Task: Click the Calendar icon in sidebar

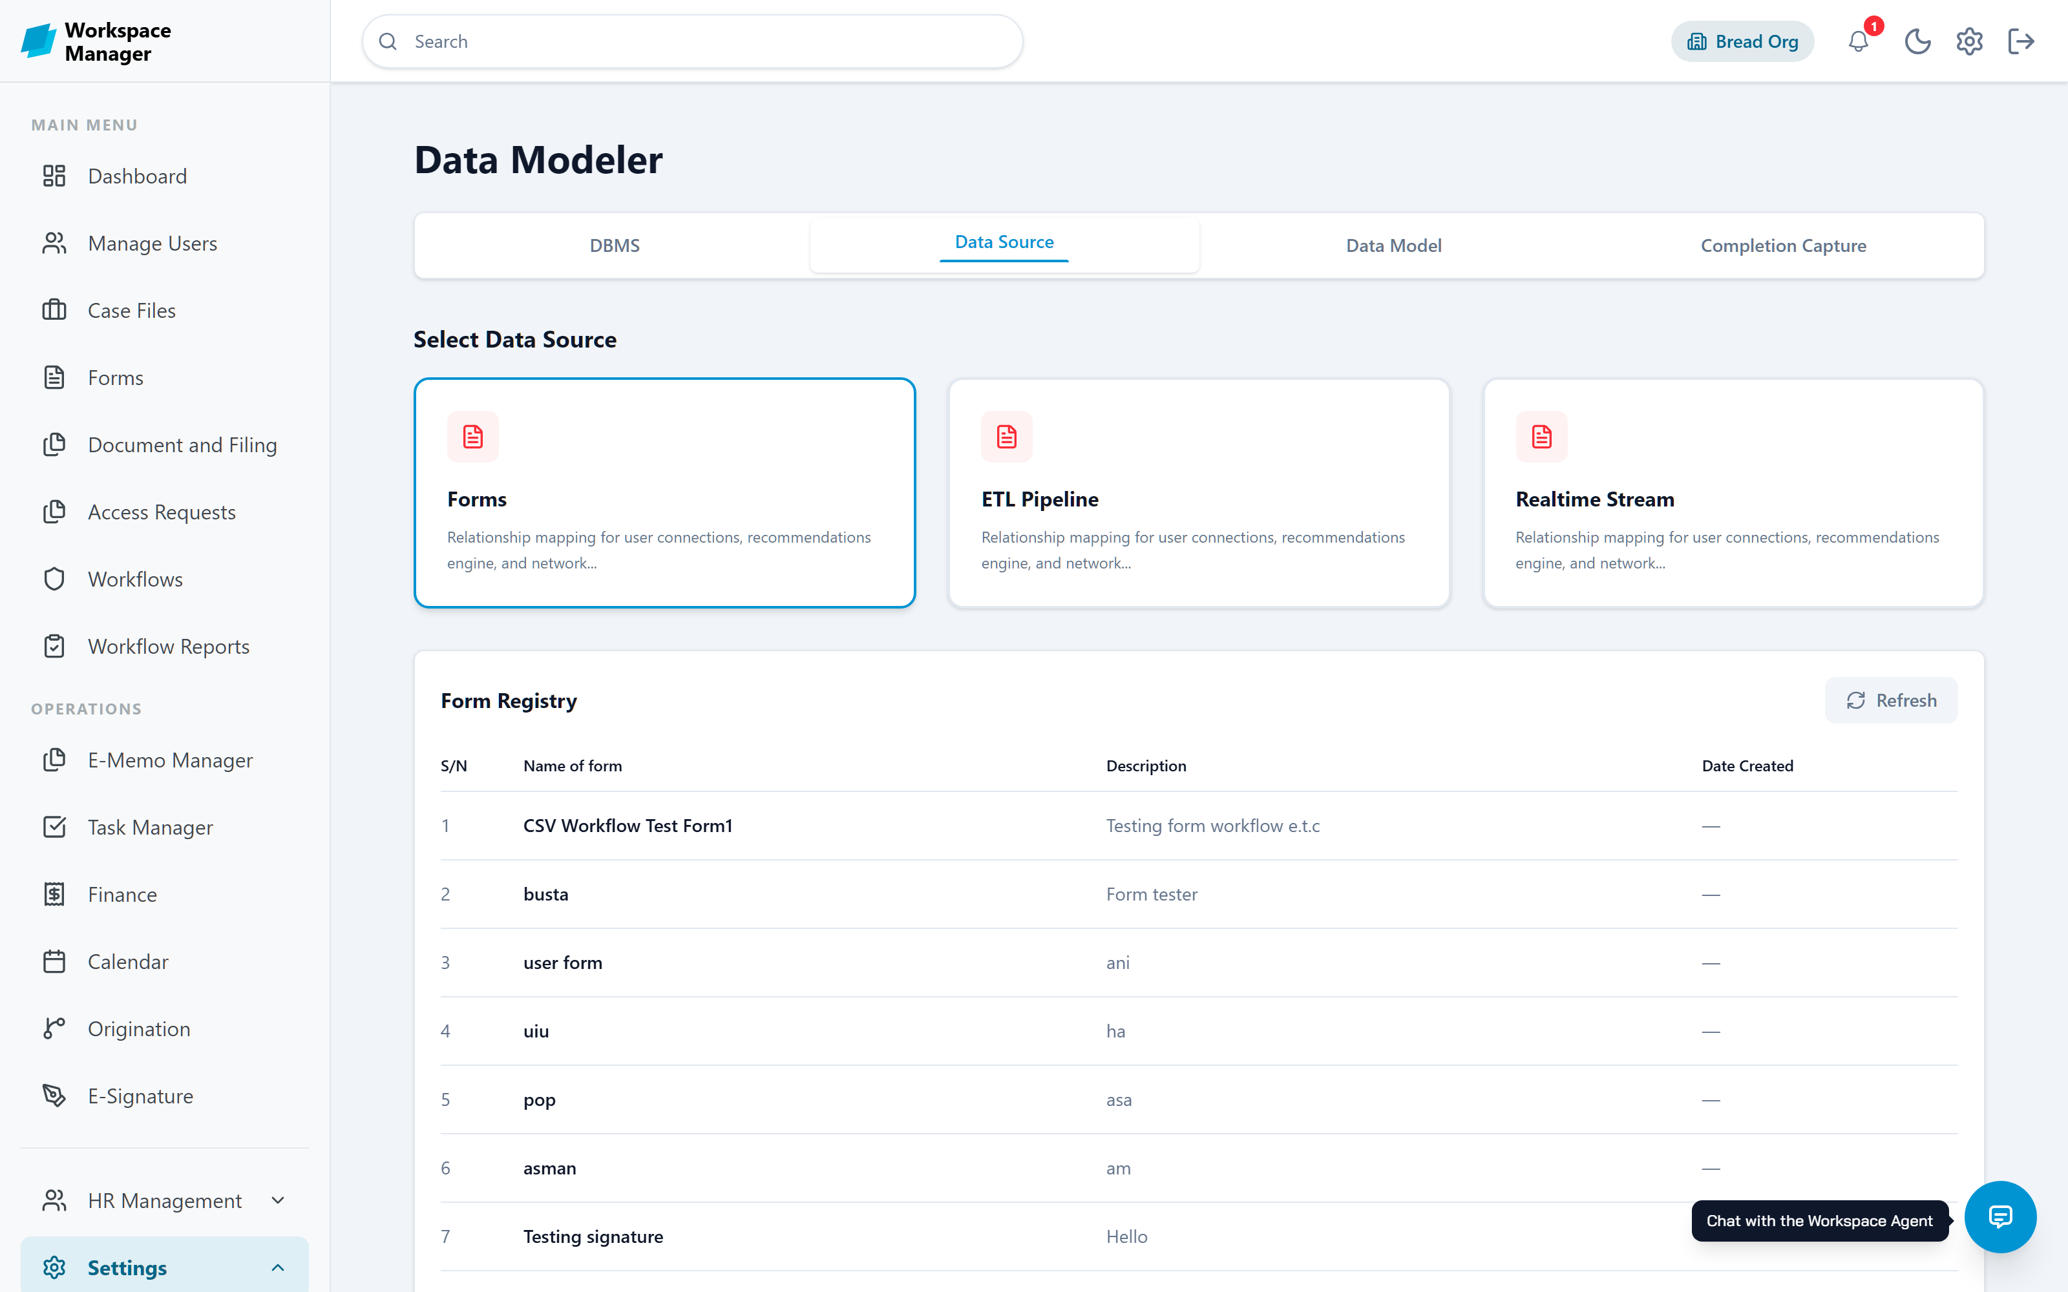Action: point(54,961)
